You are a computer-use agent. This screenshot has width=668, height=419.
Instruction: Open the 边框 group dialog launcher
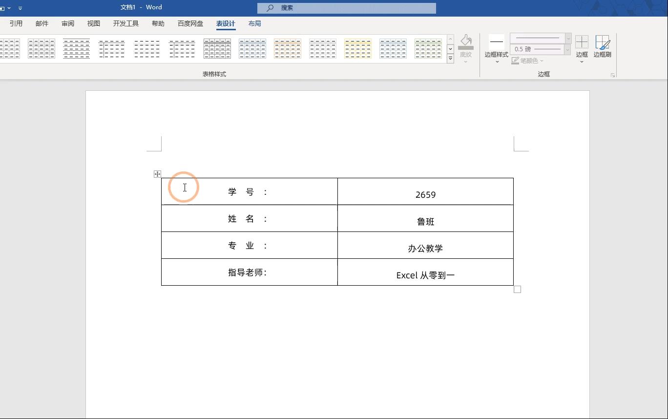(x=613, y=75)
